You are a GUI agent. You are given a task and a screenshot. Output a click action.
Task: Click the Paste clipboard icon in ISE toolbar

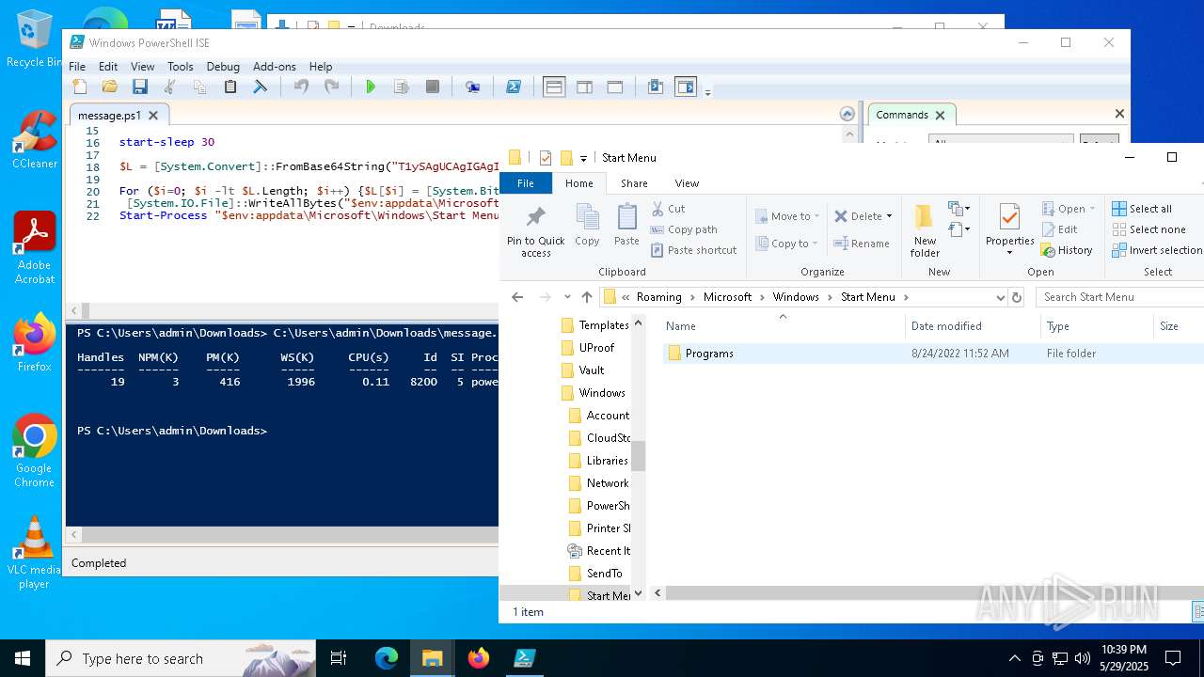230,87
